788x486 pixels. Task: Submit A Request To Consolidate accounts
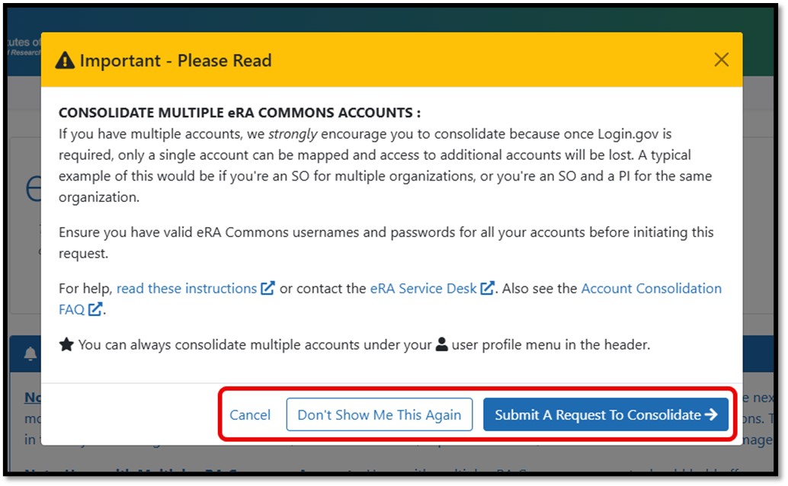click(x=597, y=415)
